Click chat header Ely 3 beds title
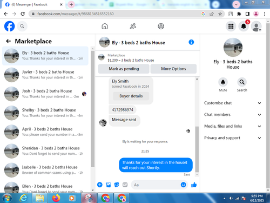The height and width of the screenshot is (203, 270). coord(138,43)
